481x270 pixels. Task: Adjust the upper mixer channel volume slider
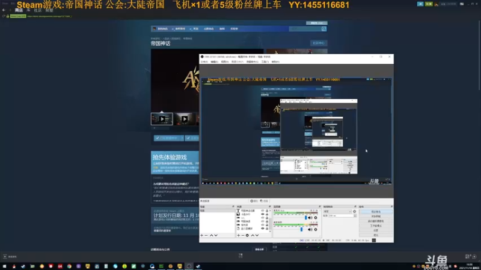306,218
